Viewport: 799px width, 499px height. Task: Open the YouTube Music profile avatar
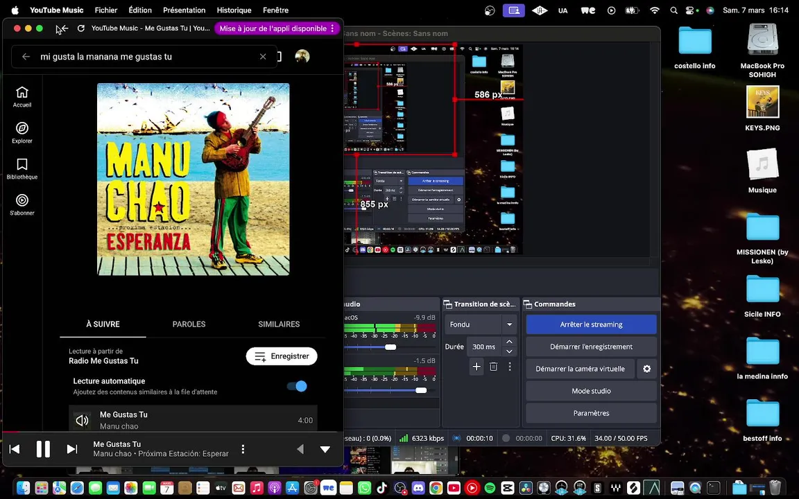[302, 56]
